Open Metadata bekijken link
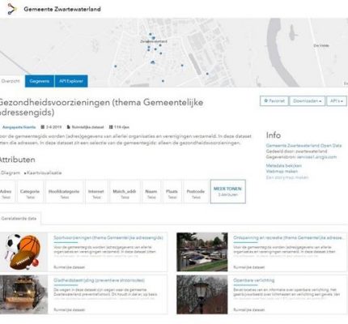Screen dimensions: 348x324 coord(284,165)
